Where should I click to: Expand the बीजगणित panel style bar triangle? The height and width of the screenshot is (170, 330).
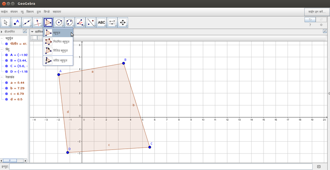click(2, 32)
